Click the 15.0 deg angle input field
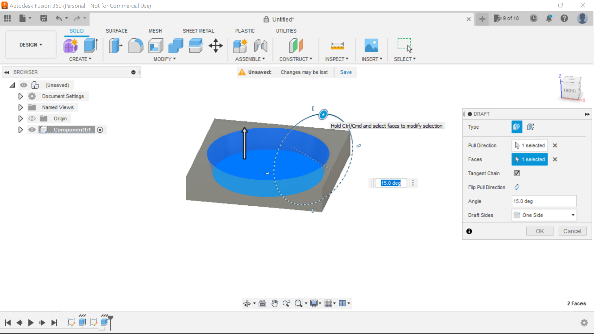 (x=544, y=201)
